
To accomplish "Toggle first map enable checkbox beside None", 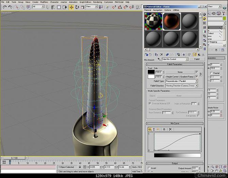I will click(x=197, y=72).
